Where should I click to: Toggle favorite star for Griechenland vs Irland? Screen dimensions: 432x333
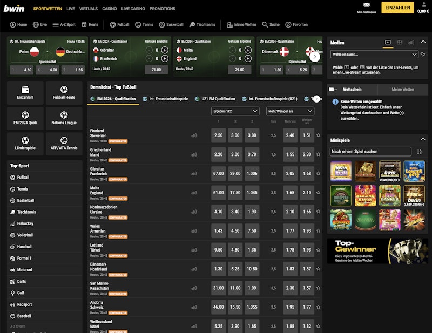point(318,155)
